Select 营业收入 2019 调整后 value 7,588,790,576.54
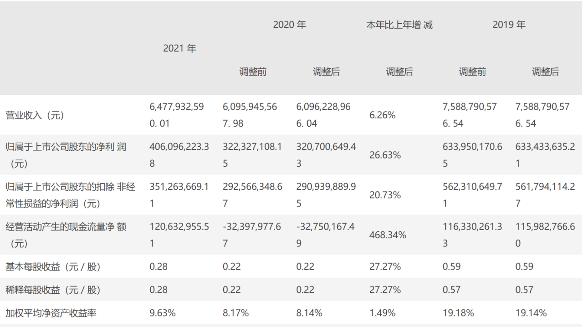 tap(543, 115)
